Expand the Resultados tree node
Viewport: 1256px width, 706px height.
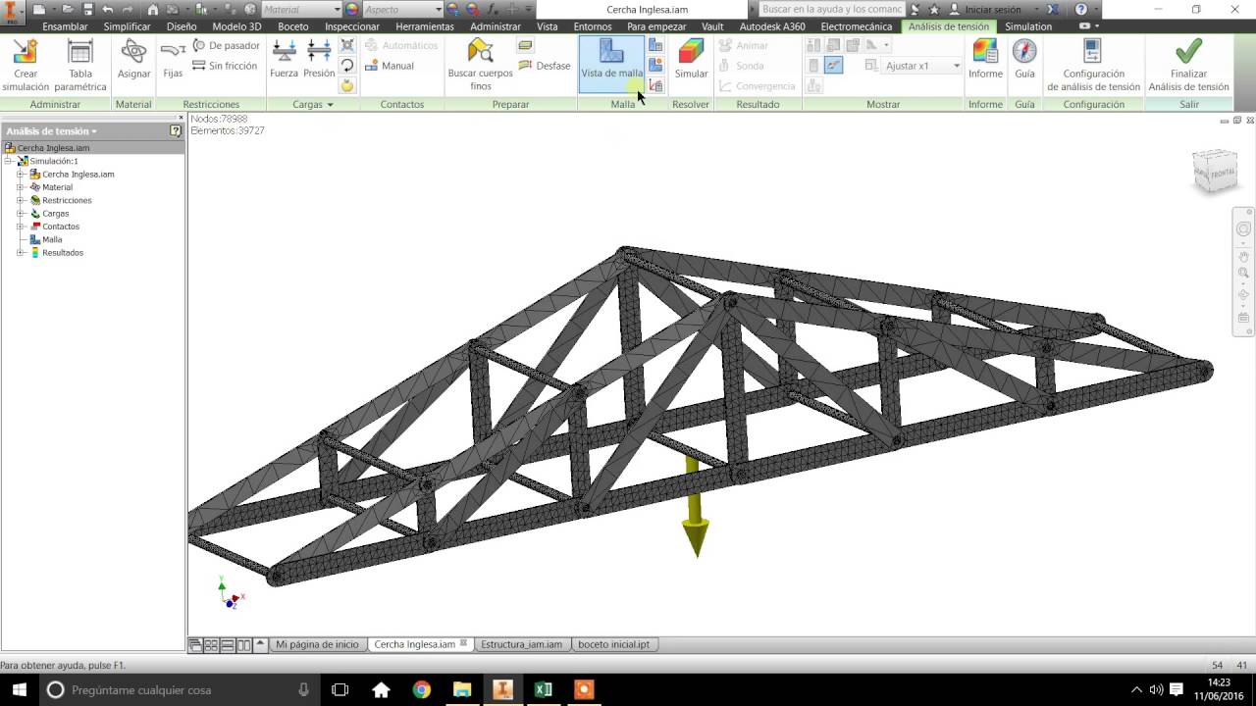[x=21, y=253]
